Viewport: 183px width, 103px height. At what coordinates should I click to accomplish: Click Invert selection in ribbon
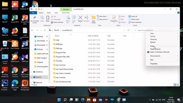135,22
